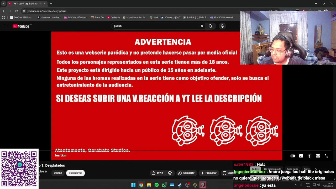The image size is (336, 189).
Task: Open the Mapa interactivo bookmark
Action: [134, 18]
